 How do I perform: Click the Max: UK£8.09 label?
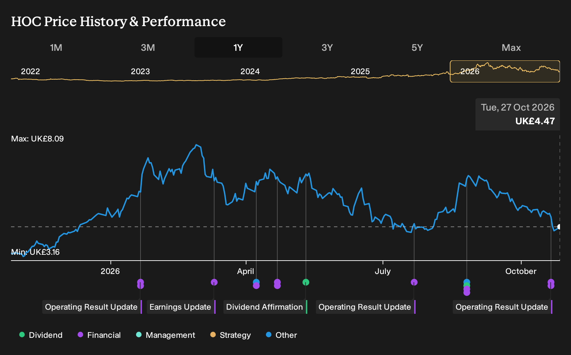coord(37,139)
